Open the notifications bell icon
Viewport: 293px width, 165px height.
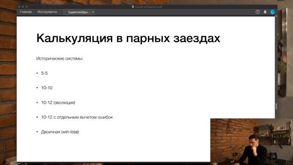[x=265, y=12]
